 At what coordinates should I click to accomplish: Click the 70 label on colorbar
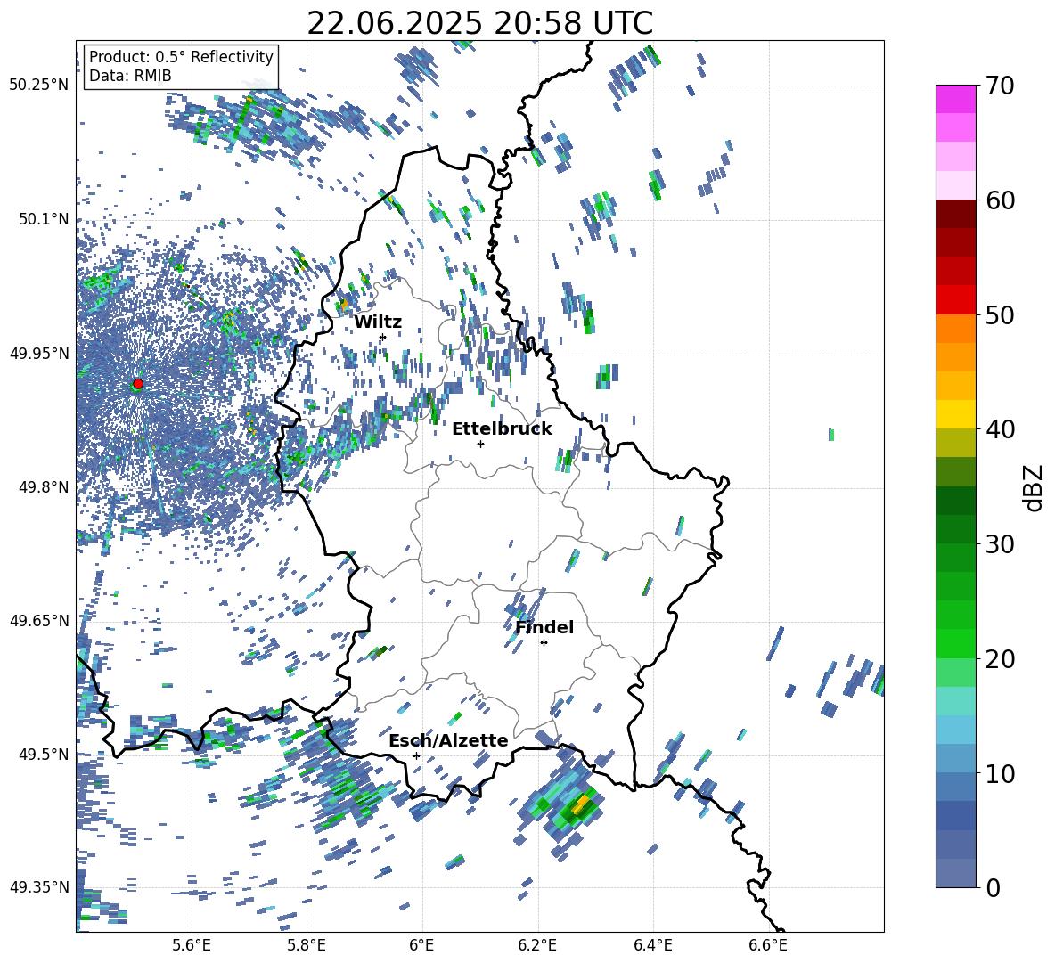[x=999, y=86]
